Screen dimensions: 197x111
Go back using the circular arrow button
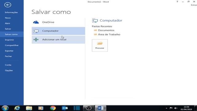click(x=8, y=5)
